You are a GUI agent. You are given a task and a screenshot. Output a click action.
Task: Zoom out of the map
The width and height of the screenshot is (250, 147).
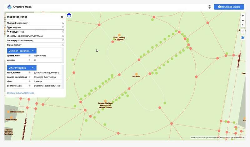[243, 21]
